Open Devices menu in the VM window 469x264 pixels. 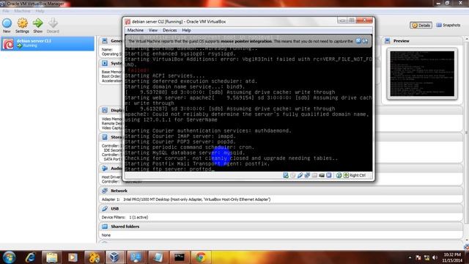(x=169, y=30)
